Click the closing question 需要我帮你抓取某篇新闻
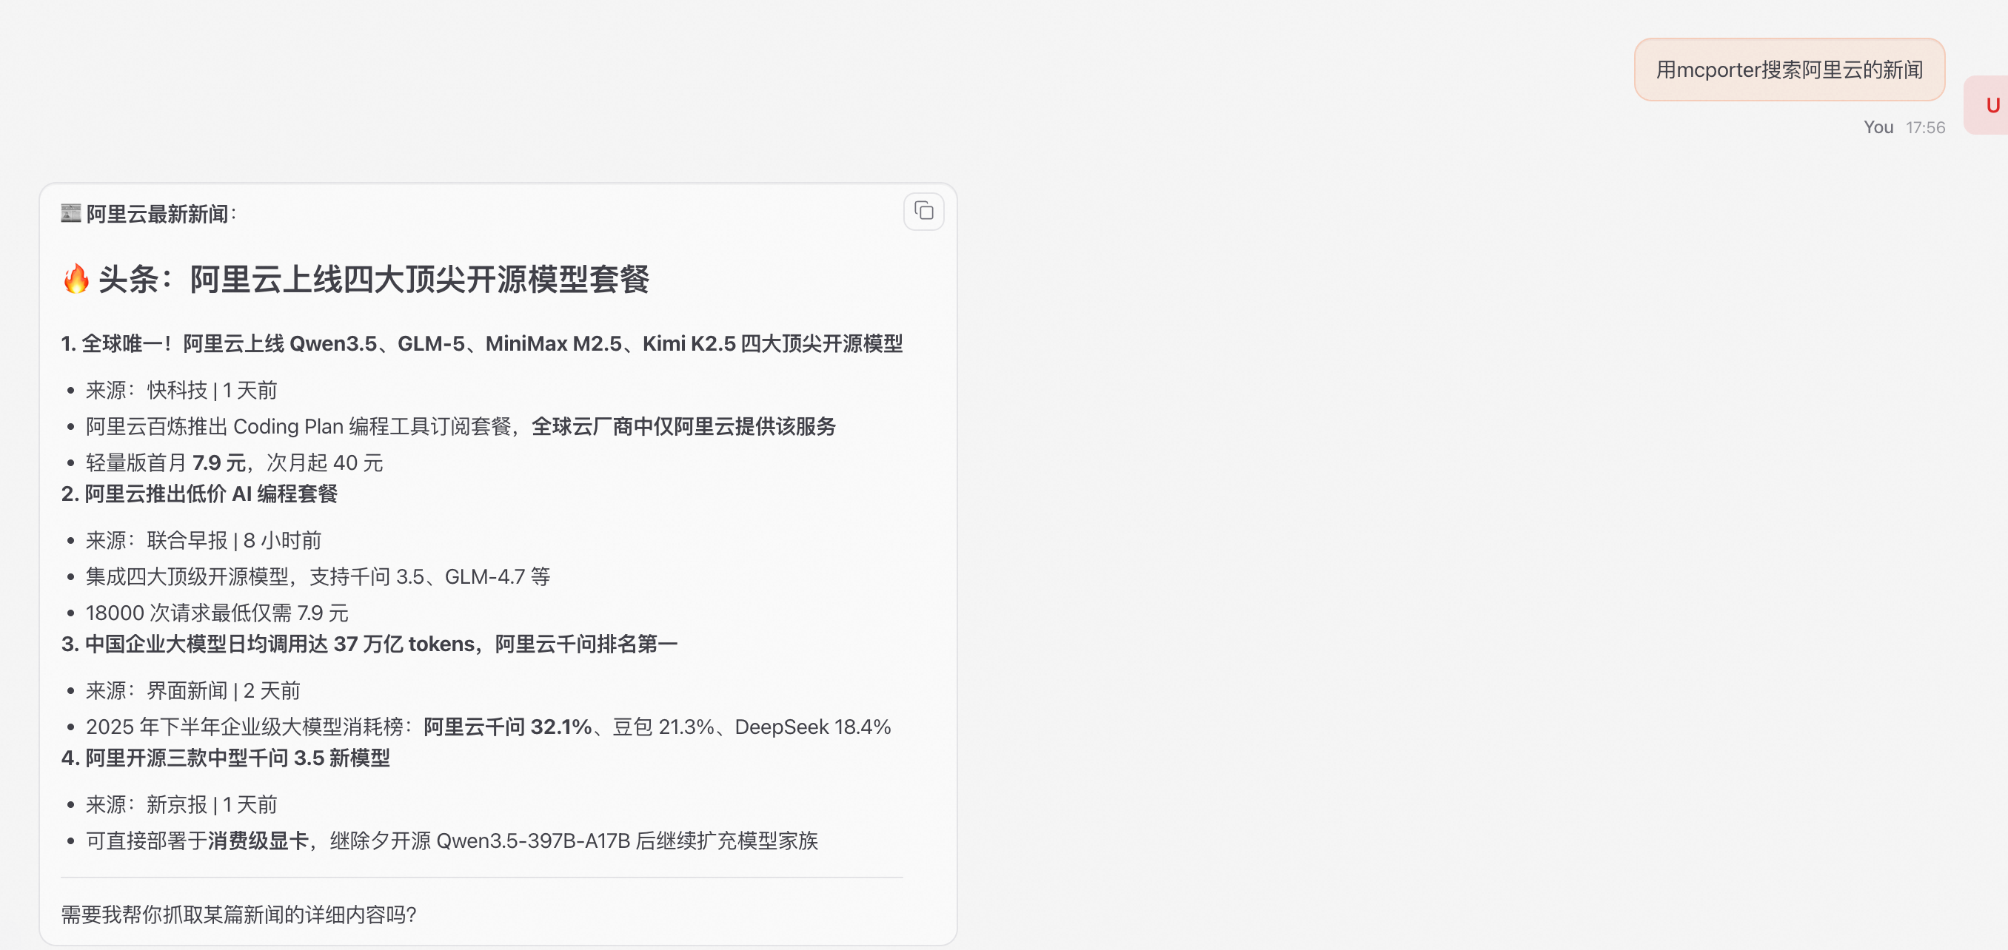 tap(238, 914)
